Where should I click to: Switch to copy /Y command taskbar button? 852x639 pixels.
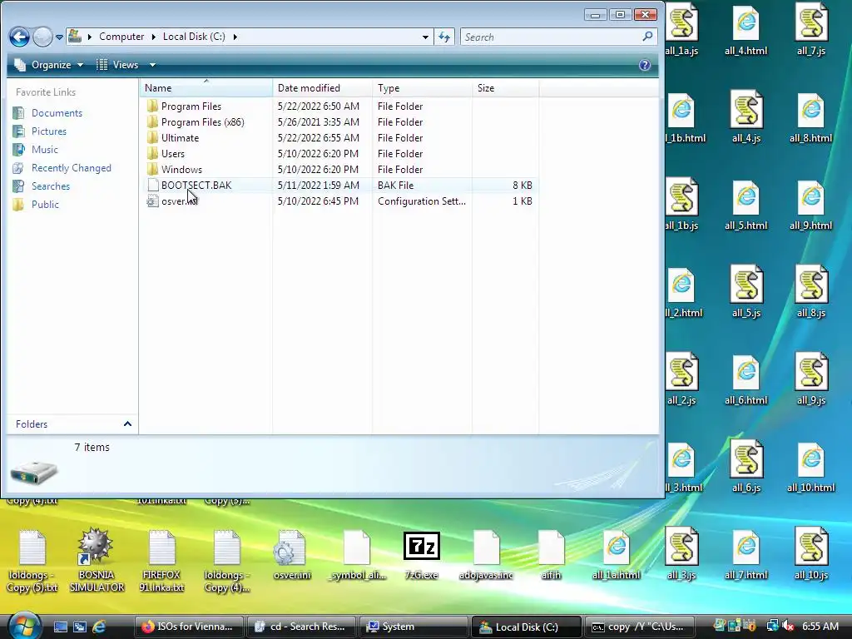[638, 627]
